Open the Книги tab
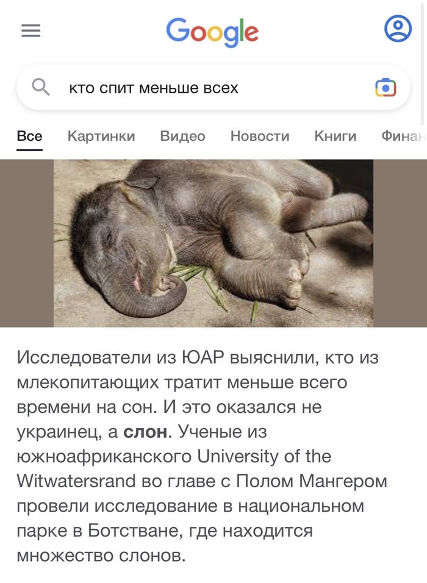427x583 pixels. [335, 136]
